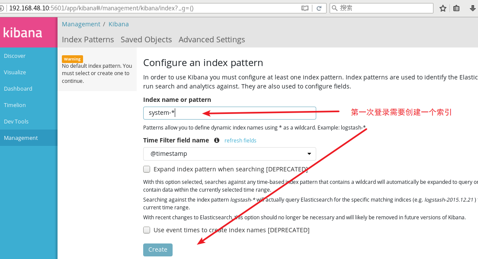Viewport: 478px width, 259px height.
Task: Click the 'Index name or pattern' label
Action: pos(177,100)
